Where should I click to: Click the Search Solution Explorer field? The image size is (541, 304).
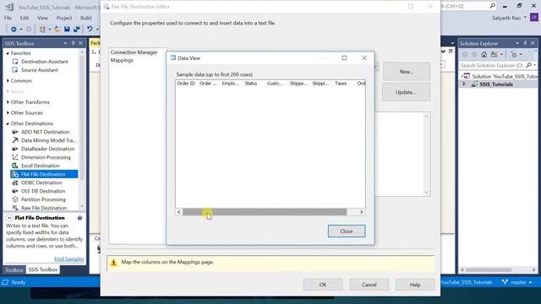(491, 66)
